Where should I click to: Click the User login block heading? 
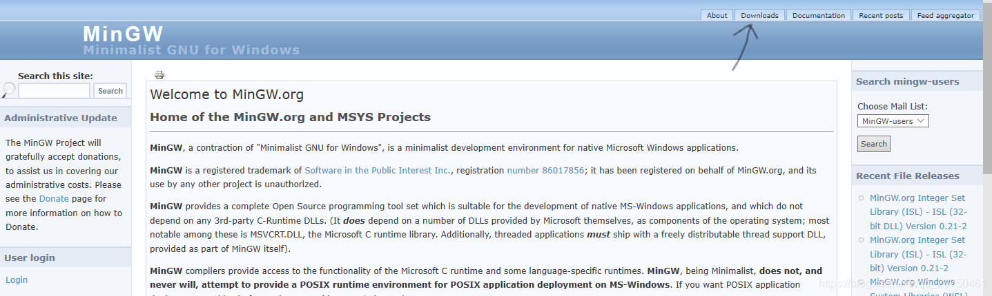coord(30,258)
